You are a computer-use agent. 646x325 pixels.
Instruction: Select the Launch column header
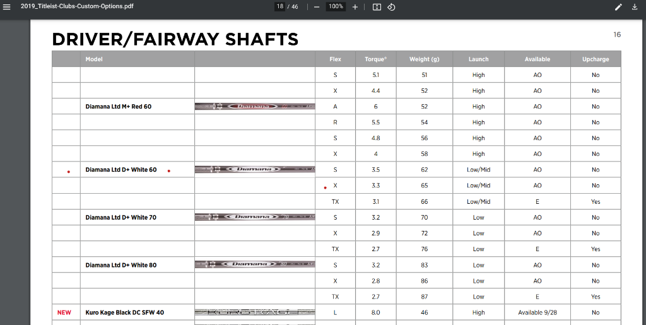(x=478, y=59)
